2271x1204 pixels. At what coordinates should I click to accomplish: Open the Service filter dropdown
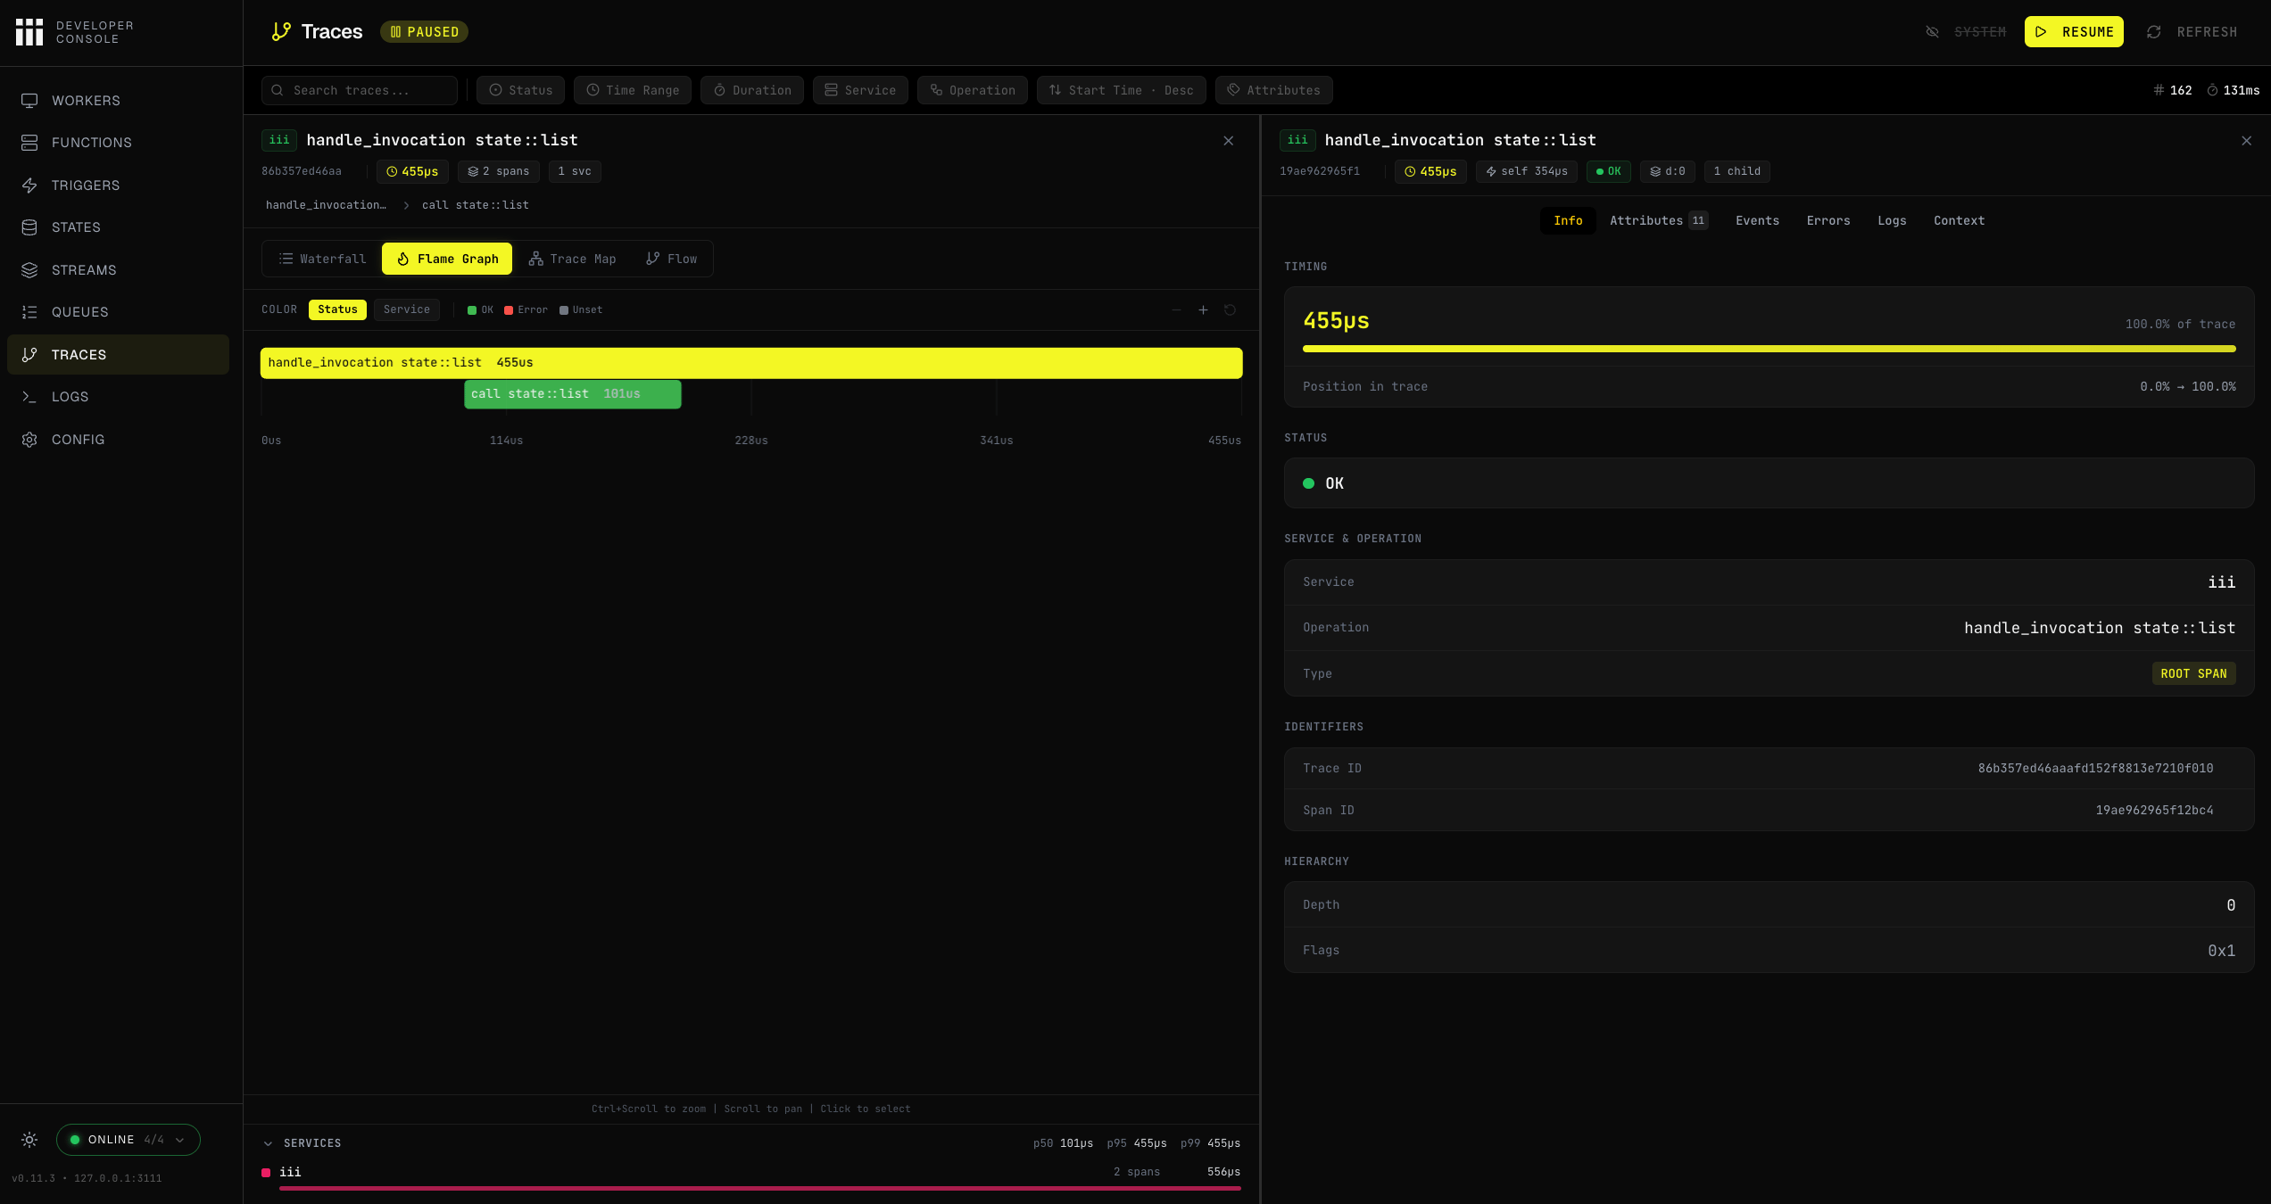[860, 90]
